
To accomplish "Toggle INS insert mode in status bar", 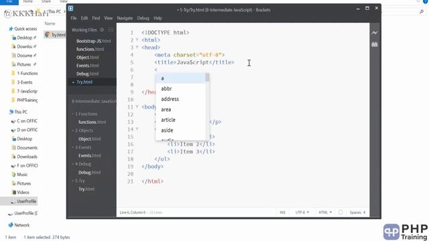I will [282, 212].
